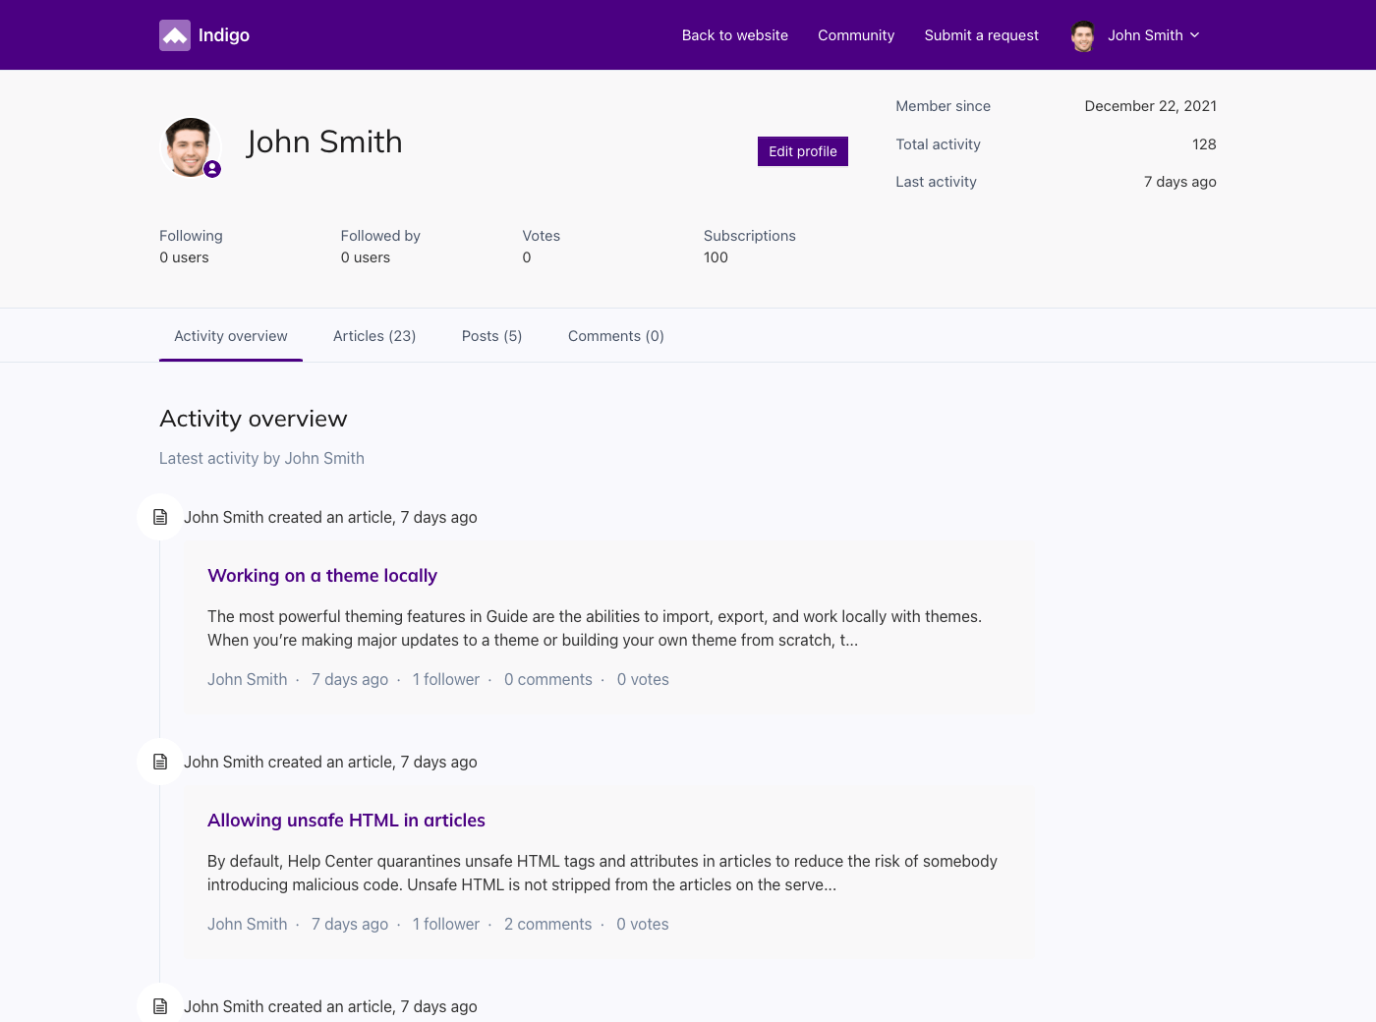This screenshot has width=1376, height=1022.
Task: Click '7 days ago' under Working on a theme locally
Action: [x=350, y=679]
